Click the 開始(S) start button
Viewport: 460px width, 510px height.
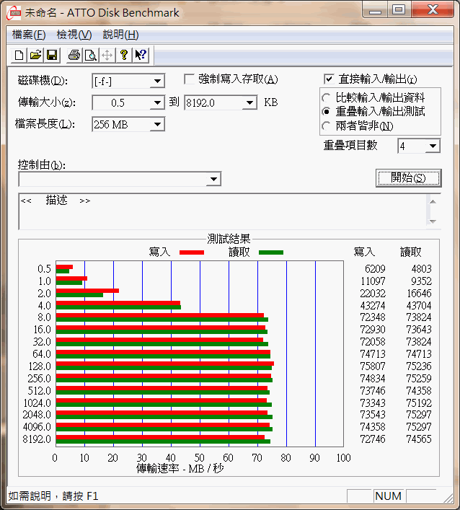tap(409, 178)
